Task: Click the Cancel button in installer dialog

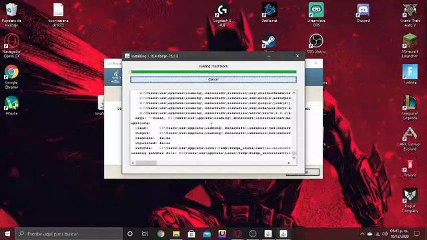Action: 213,79
